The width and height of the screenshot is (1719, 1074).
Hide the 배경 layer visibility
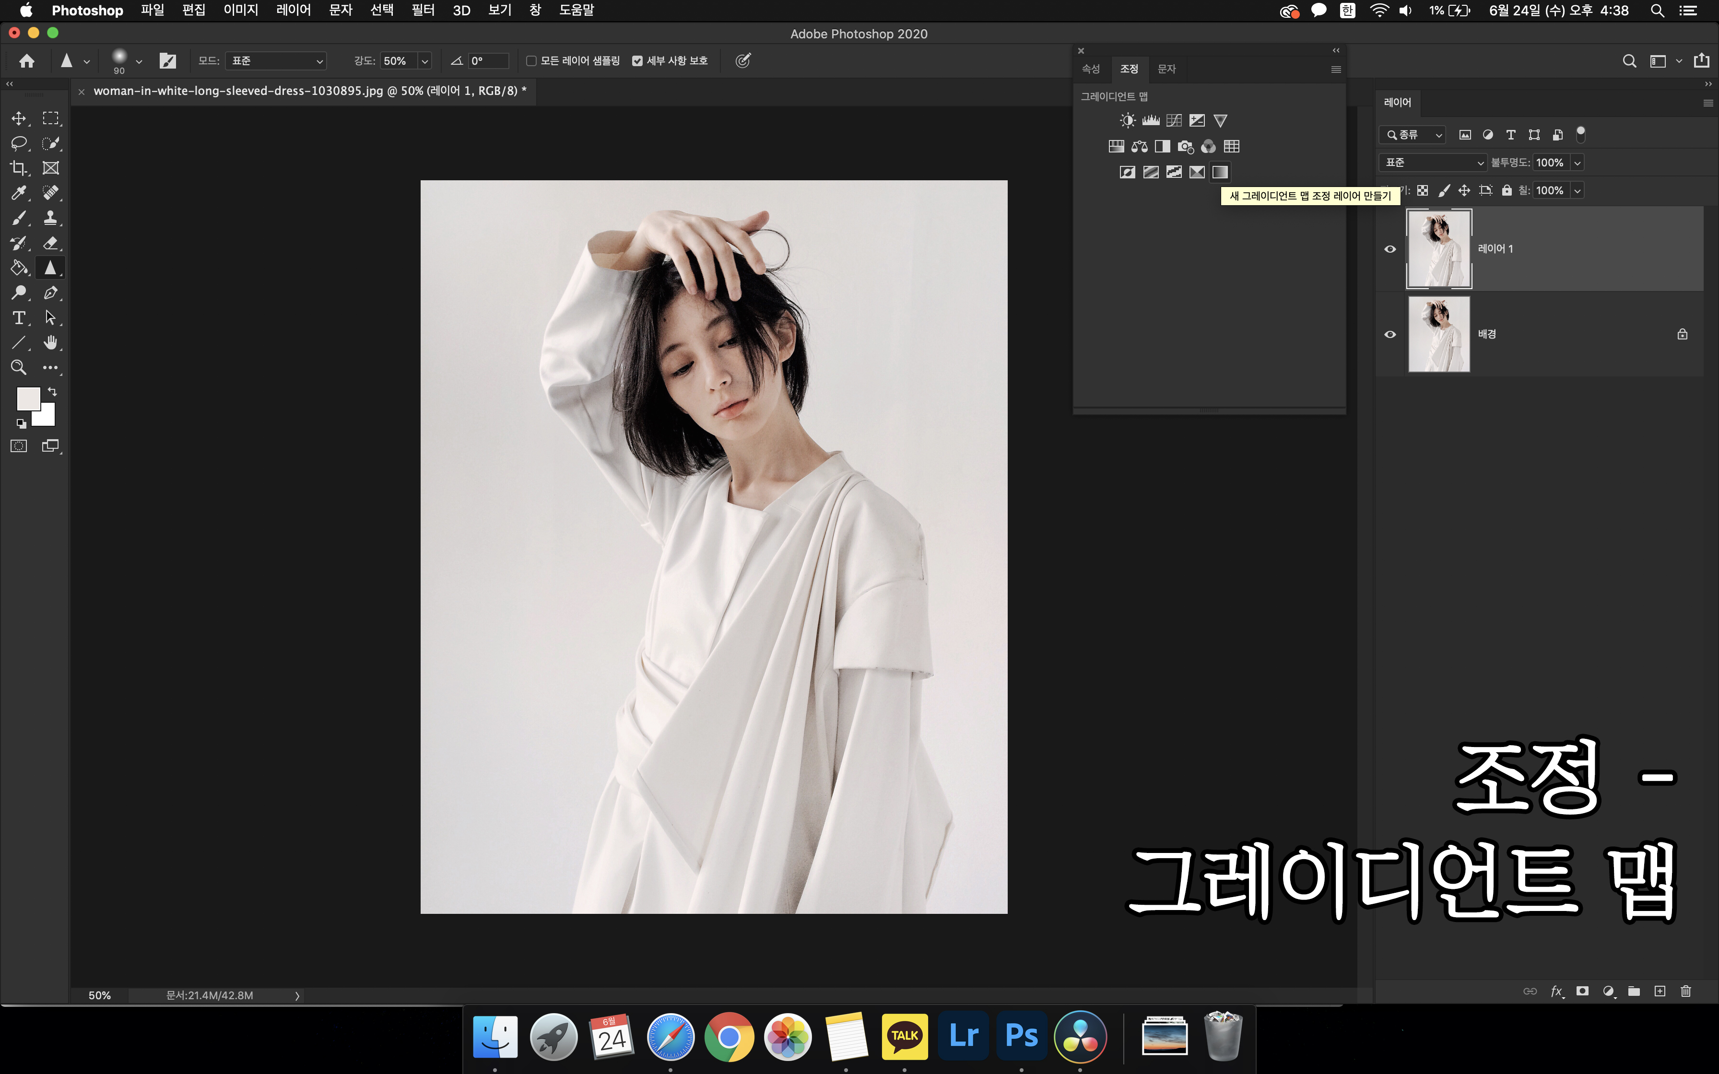click(1390, 335)
